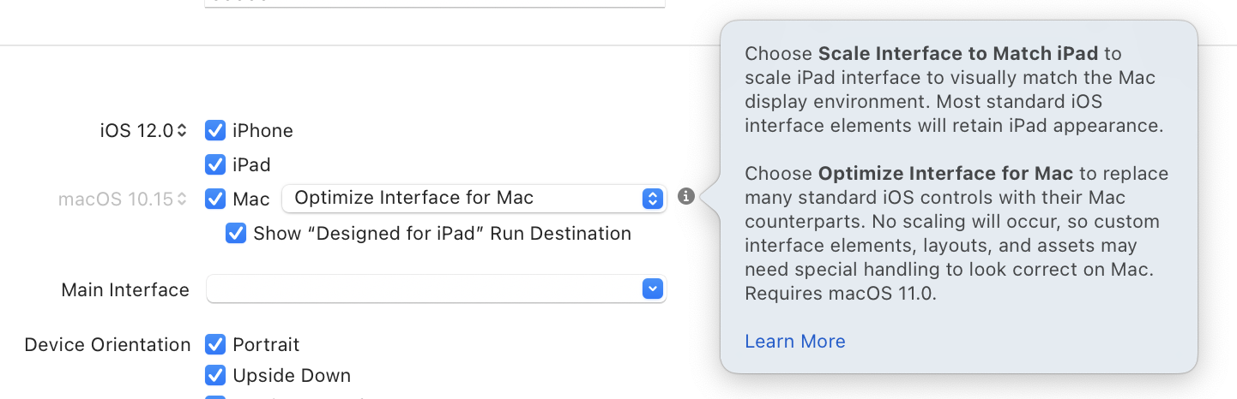This screenshot has height=399, width=1237.
Task: Open the Optimize Interface for Mac dropdown
Action: 473,198
